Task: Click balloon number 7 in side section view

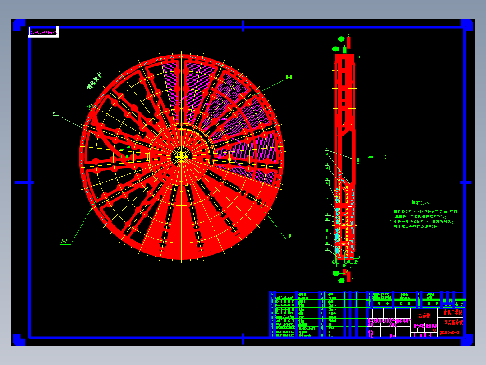Action: point(327,199)
